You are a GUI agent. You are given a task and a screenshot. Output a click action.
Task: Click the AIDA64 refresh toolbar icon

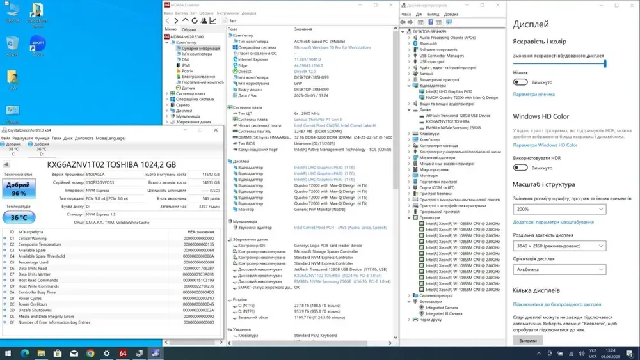pos(195,21)
